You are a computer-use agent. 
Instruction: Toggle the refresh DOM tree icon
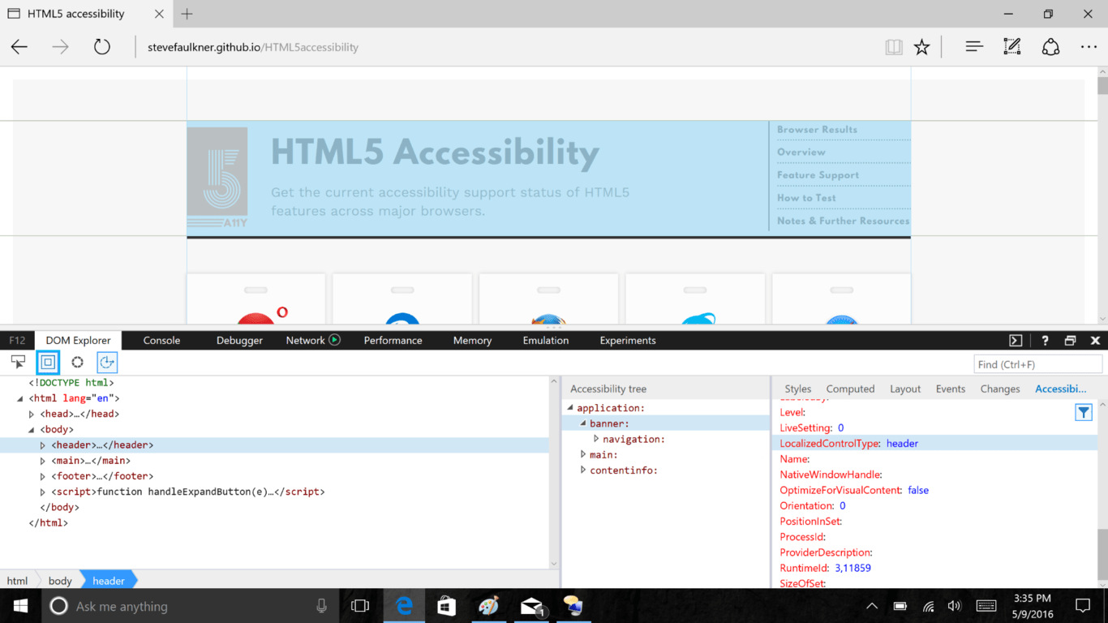click(x=107, y=362)
